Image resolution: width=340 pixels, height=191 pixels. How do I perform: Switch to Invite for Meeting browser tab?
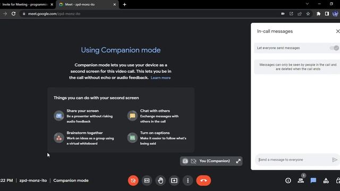tap(25, 4)
